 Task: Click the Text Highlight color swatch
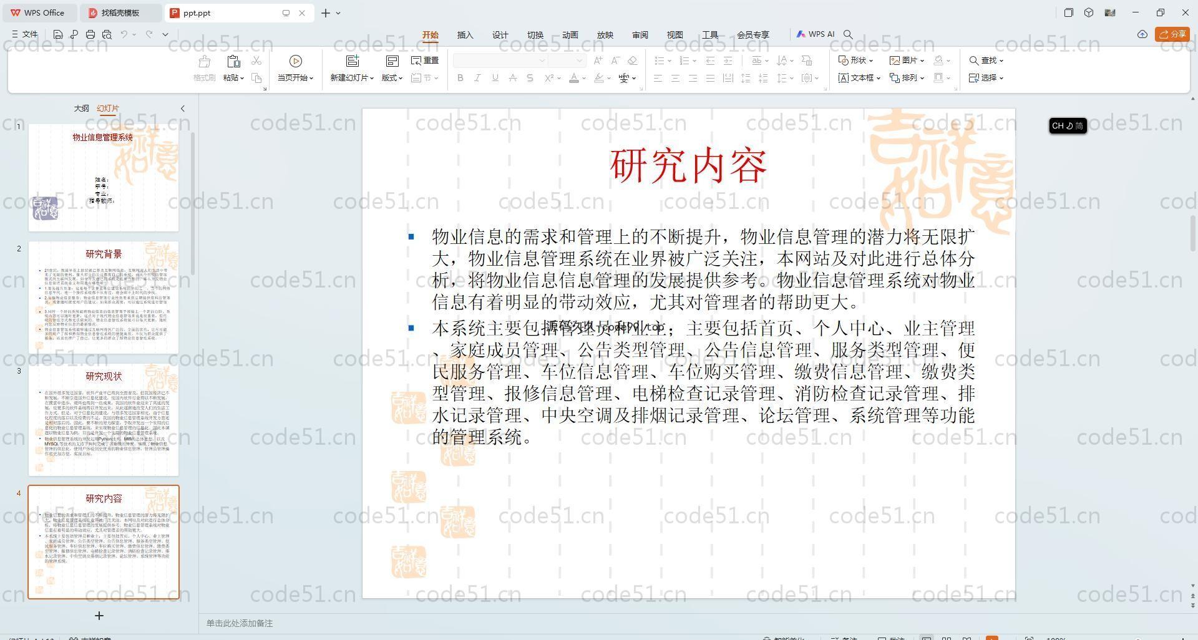click(598, 78)
